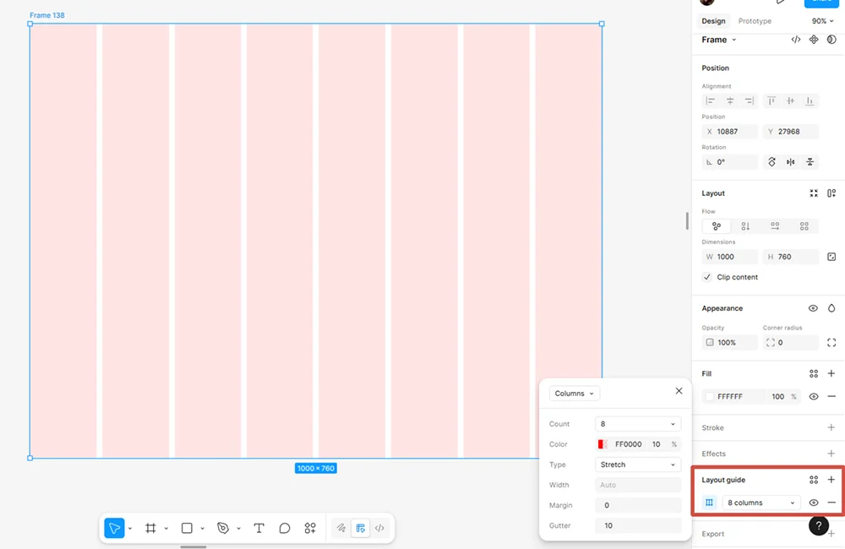Toggle independent corner radius icon
This screenshot has height=549, width=845.
(831, 343)
